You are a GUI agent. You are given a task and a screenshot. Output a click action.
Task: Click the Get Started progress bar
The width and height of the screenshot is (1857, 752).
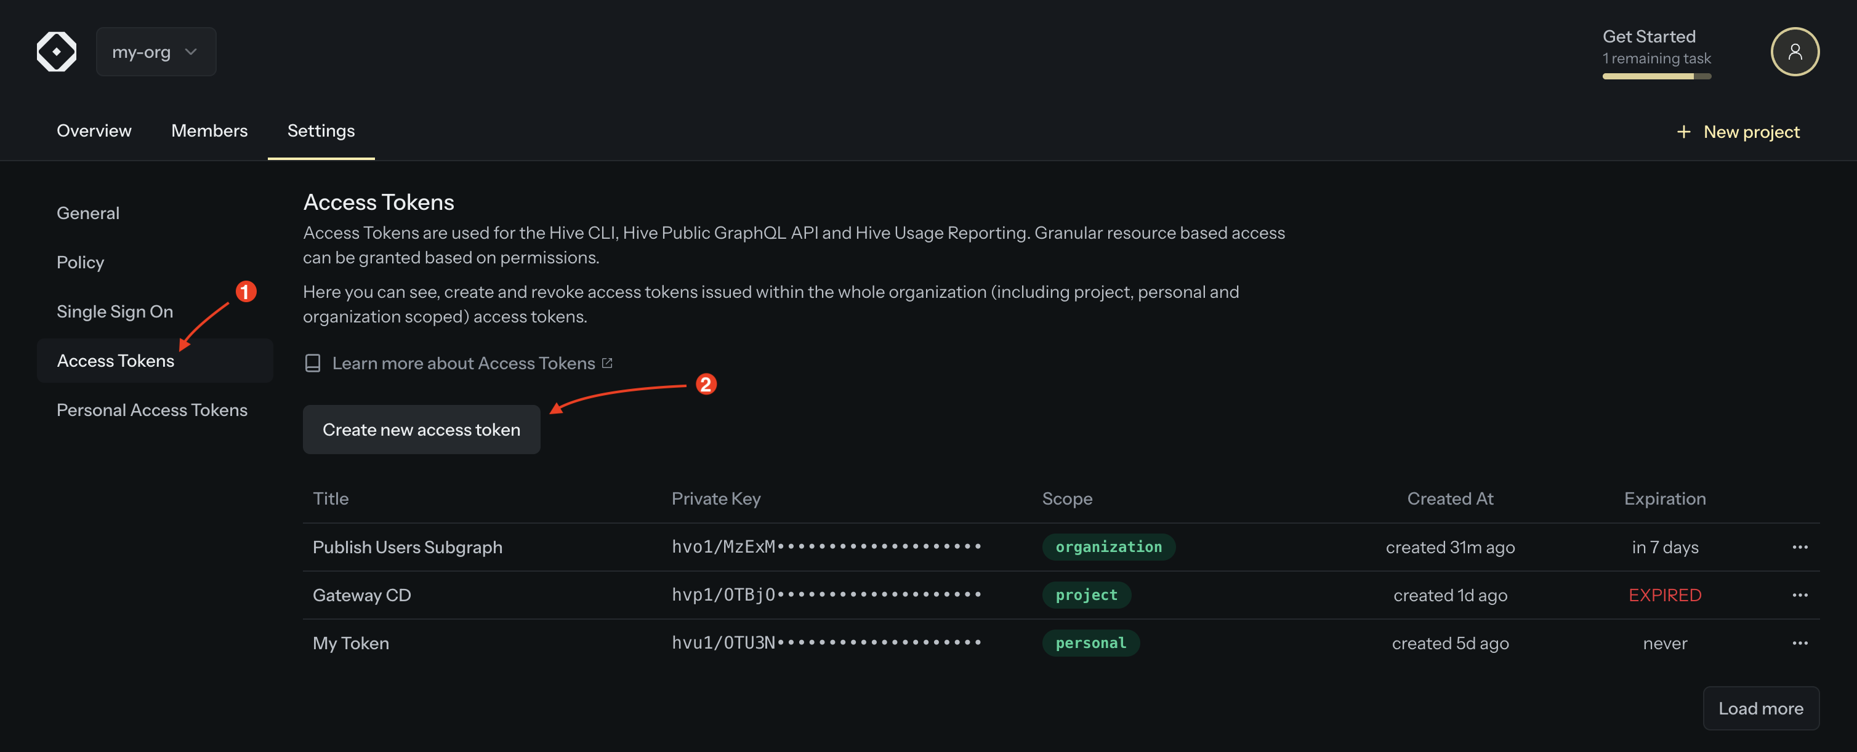[1656, 76]
